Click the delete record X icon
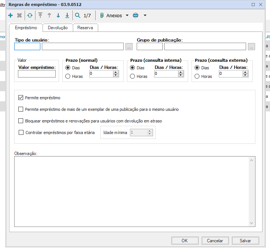 click(19, 16)
